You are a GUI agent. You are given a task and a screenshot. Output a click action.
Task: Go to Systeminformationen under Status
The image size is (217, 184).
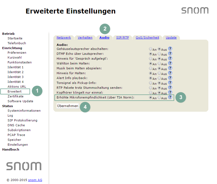[24, 111]
